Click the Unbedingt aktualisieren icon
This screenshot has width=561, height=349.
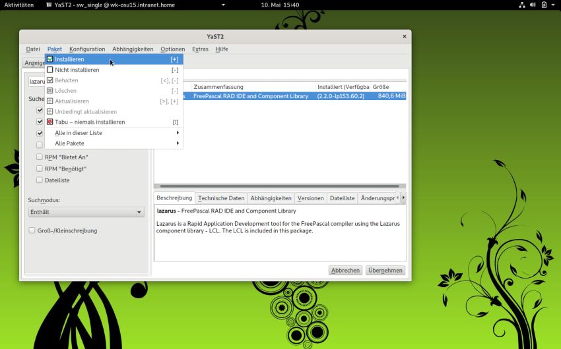pos(50,111)
